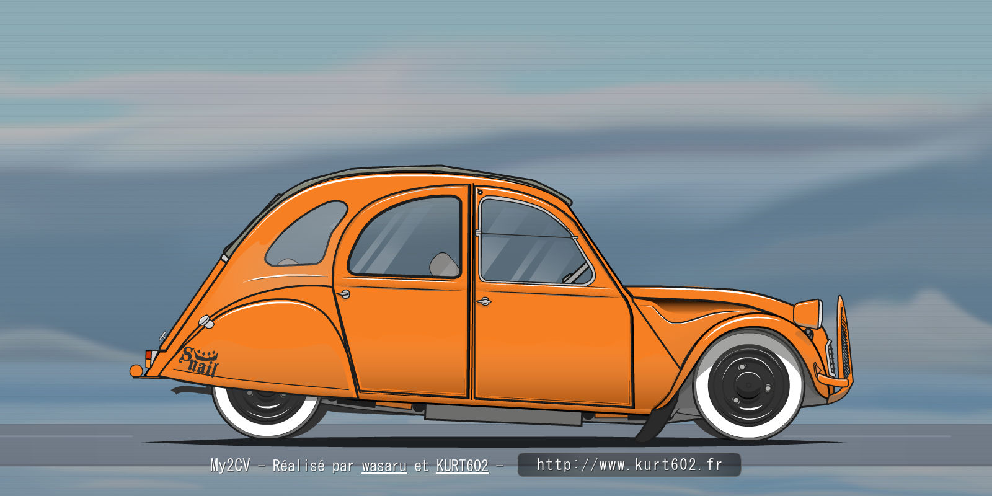
Task: Click the orange headlight on the front
Action: pos(808,313)
